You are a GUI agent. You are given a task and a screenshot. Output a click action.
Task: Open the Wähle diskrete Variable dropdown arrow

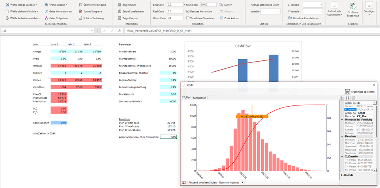tap(37, 11)
